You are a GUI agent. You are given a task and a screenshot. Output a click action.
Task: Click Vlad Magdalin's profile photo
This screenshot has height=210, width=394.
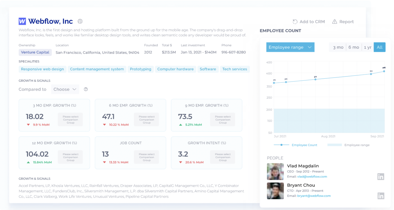275,172
